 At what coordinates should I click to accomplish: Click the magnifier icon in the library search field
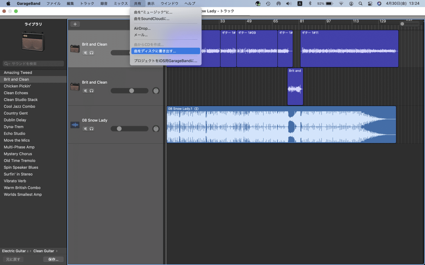tap(7, 64)
